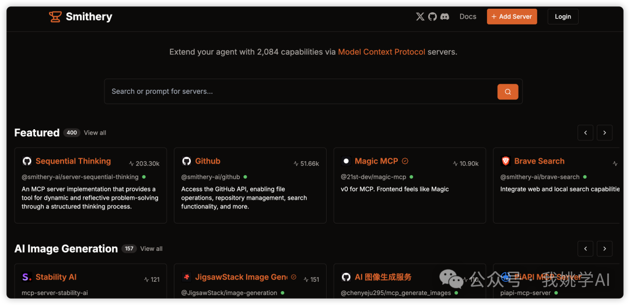The height and width of the screenshot is (305, 630).
Task: Click the 51.66k usage stat
Action: click(306, 164)
